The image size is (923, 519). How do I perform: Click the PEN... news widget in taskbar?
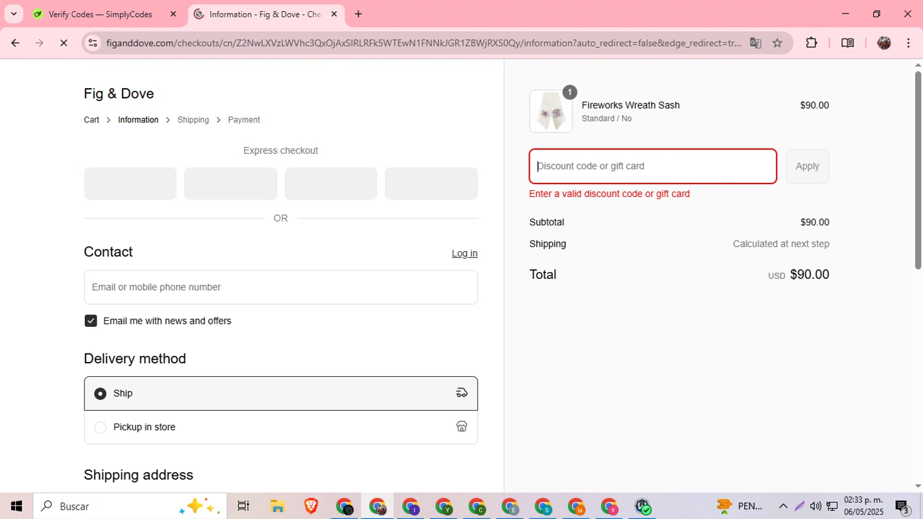click(x=741, y=506)
